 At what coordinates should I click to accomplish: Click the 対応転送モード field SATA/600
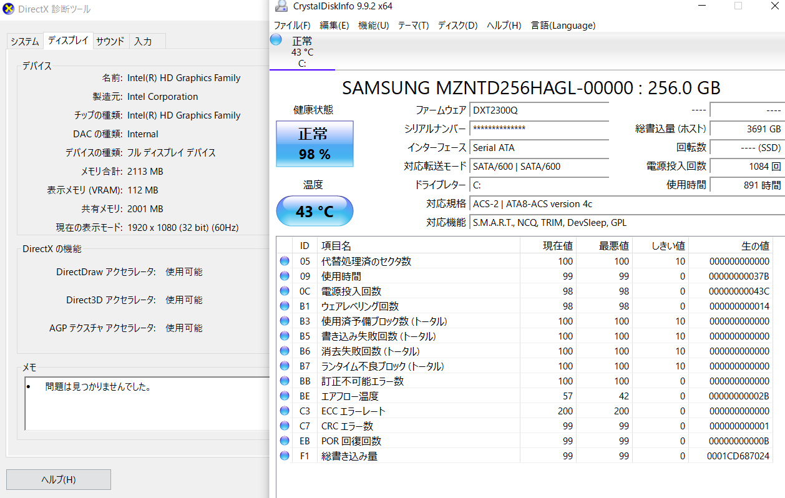tap(539, 167)
